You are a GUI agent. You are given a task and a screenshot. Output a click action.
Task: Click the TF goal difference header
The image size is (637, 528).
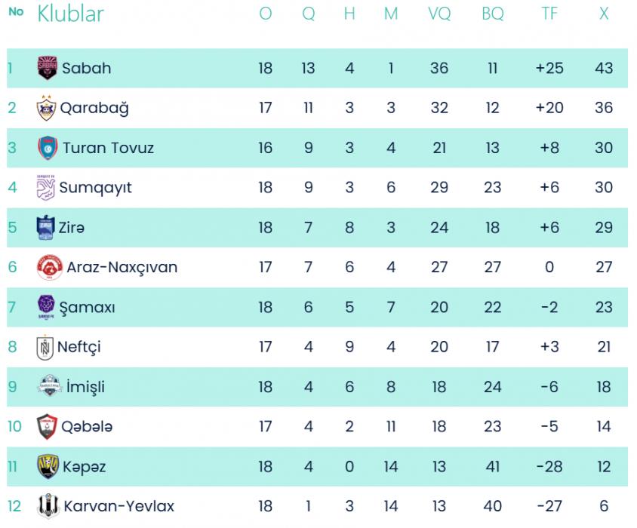[549, 14]
